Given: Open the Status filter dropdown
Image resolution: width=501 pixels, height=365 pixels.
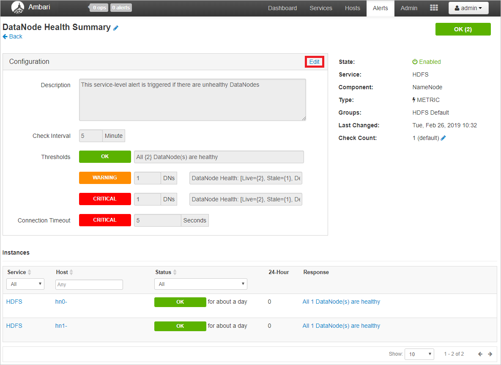Looking at the screenshot, I should click(x=200, y=284).
